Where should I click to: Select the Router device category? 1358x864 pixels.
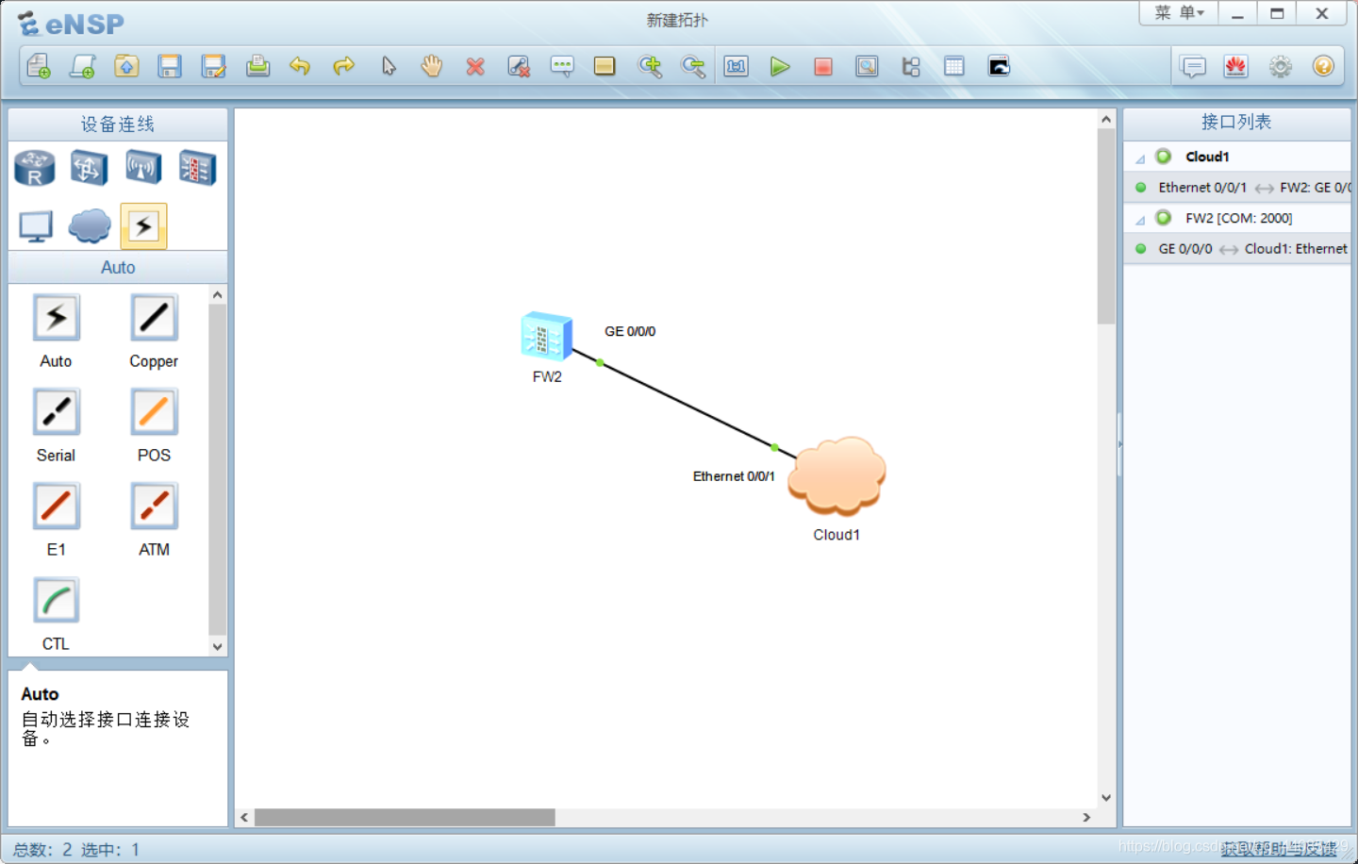tap(35, 169)
